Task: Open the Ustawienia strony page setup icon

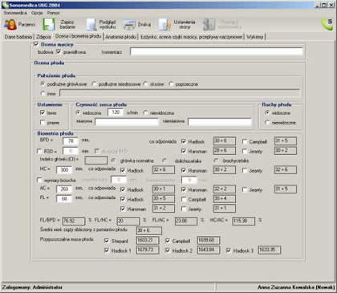Action: tap(164, 24)
